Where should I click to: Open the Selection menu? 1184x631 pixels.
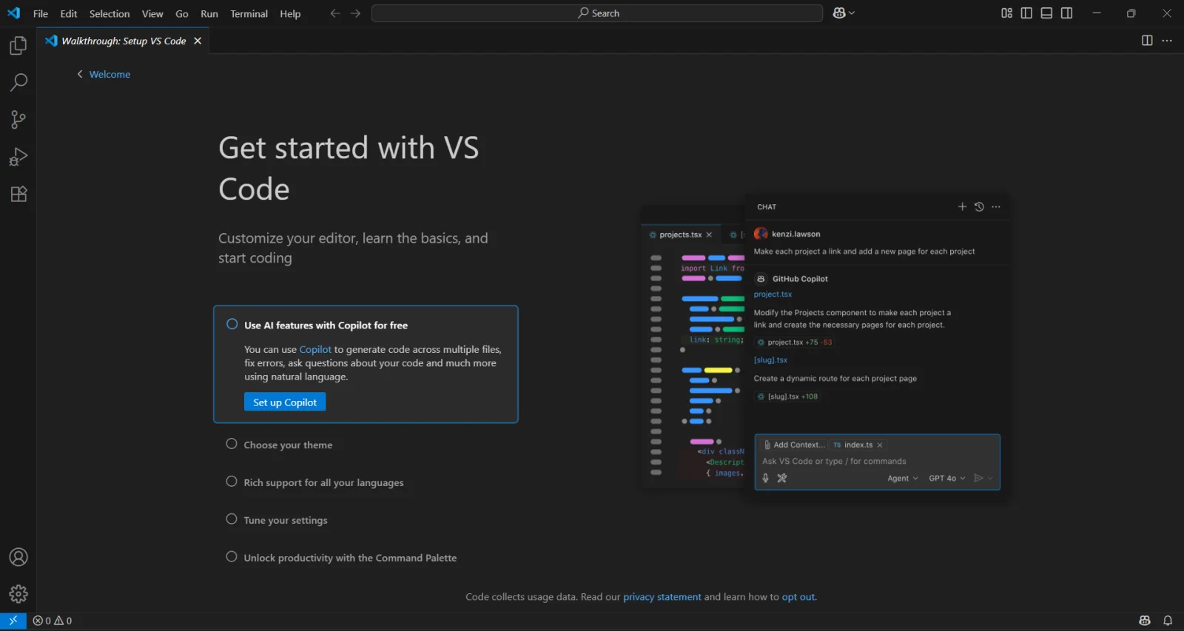point(110,13)
